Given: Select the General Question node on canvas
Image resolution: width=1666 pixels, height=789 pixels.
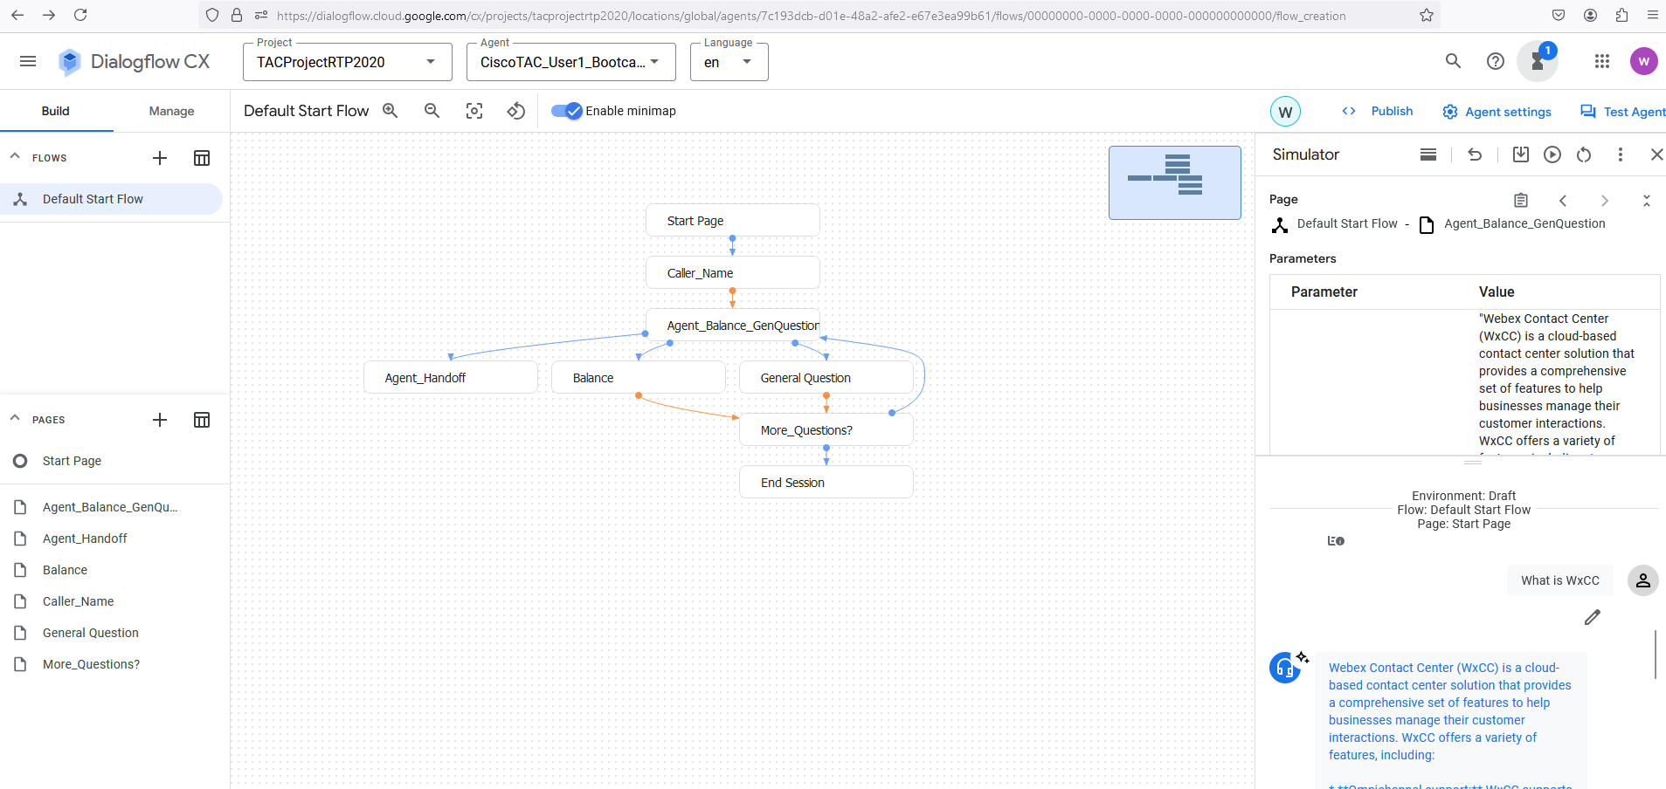Looking at the screenshot, I should tap(826, 377).
